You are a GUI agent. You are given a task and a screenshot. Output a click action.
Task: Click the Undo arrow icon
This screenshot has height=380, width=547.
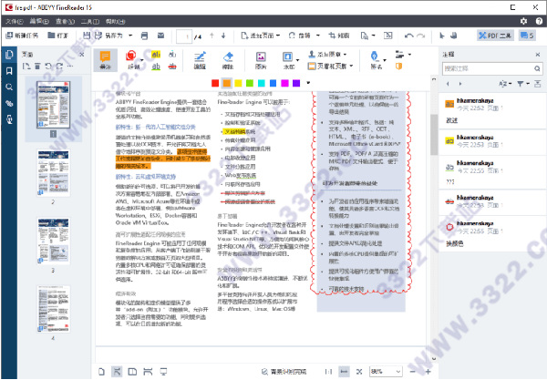pos(408,36)
